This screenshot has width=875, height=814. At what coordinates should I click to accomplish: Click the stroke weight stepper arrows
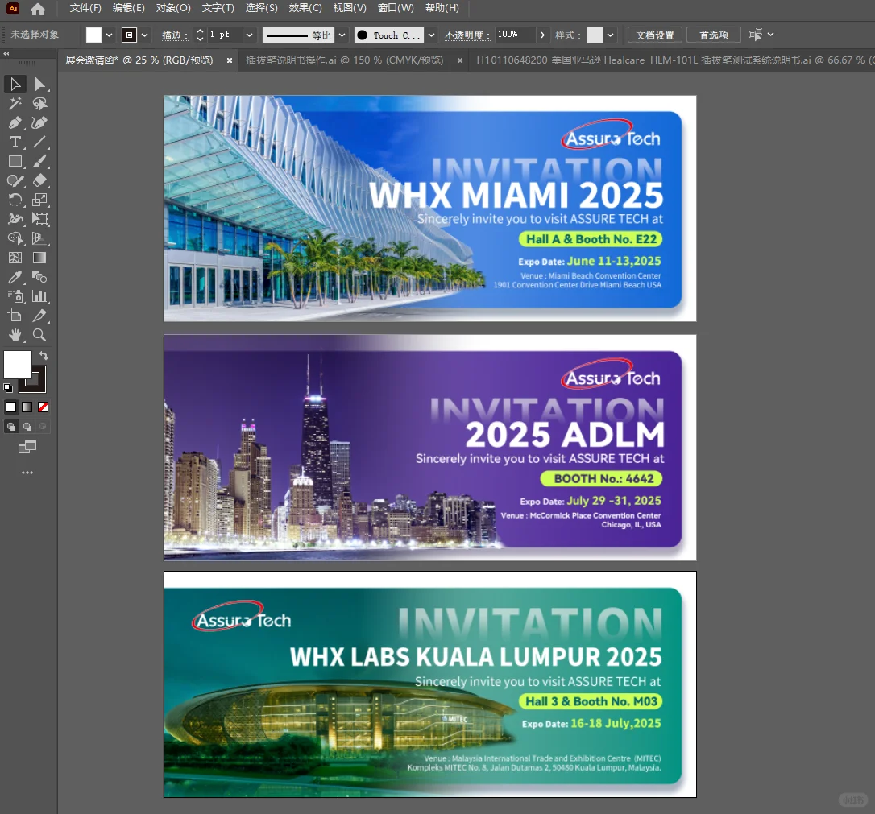click(201, 35)
